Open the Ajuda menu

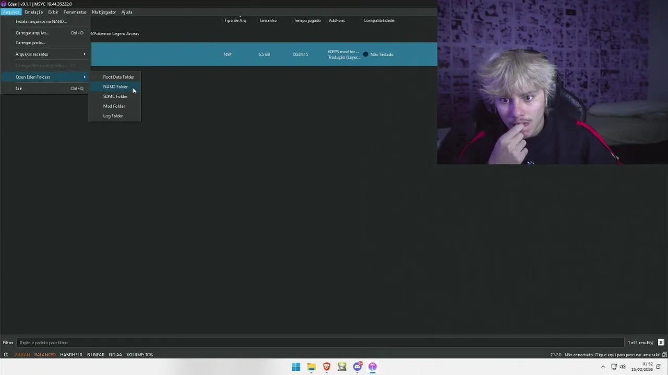tap(127, 12)
